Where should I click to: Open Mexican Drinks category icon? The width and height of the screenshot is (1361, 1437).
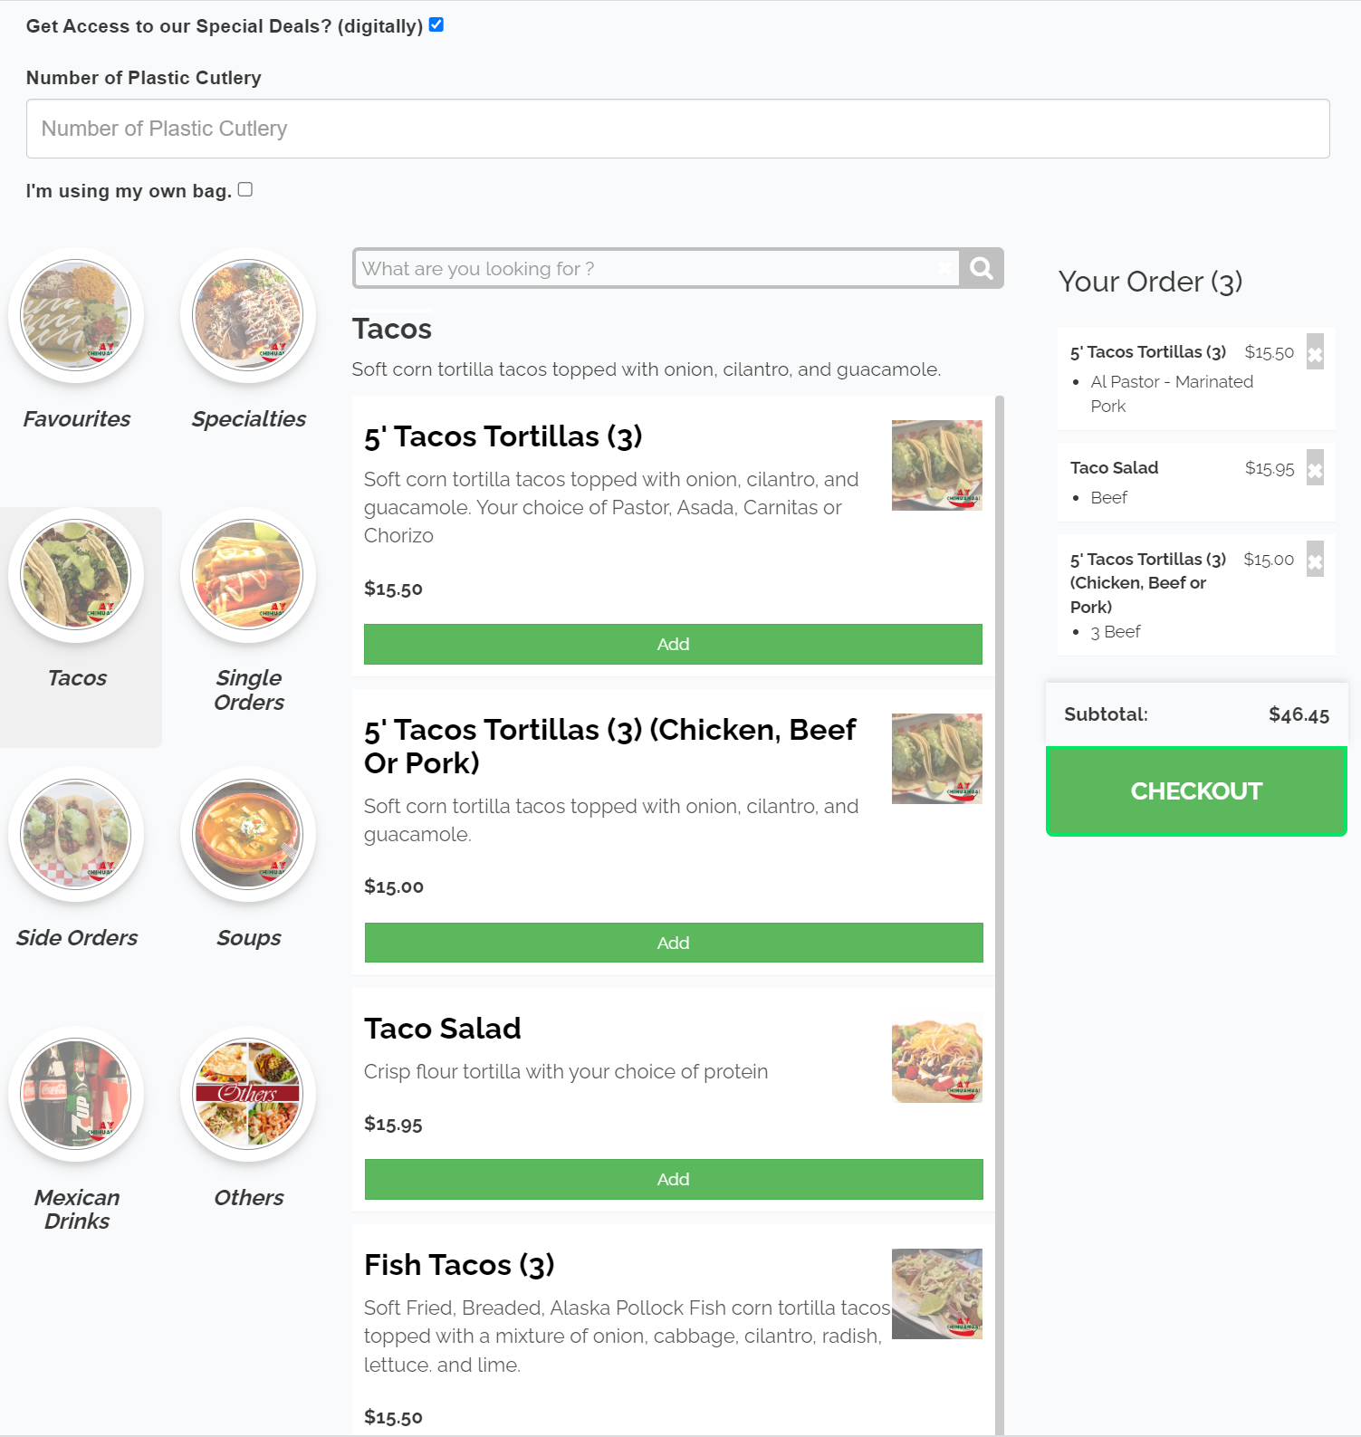click(76, 1094)
